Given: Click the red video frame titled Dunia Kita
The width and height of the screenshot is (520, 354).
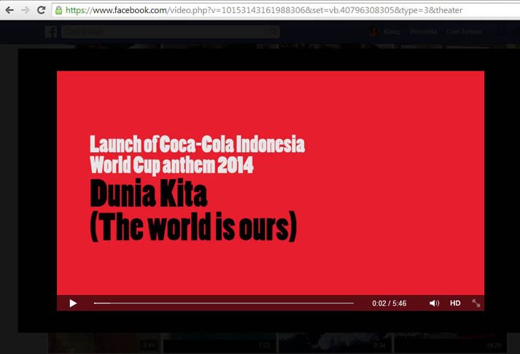Looking at the screenshot, I should (271, 183).
